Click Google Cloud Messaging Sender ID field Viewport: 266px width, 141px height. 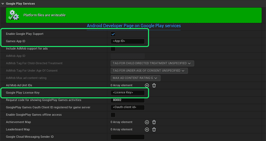pos(128,137)
